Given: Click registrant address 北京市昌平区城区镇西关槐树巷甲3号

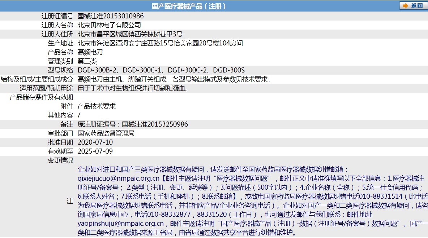Looking at the screenshot, I should click(130, 34).
